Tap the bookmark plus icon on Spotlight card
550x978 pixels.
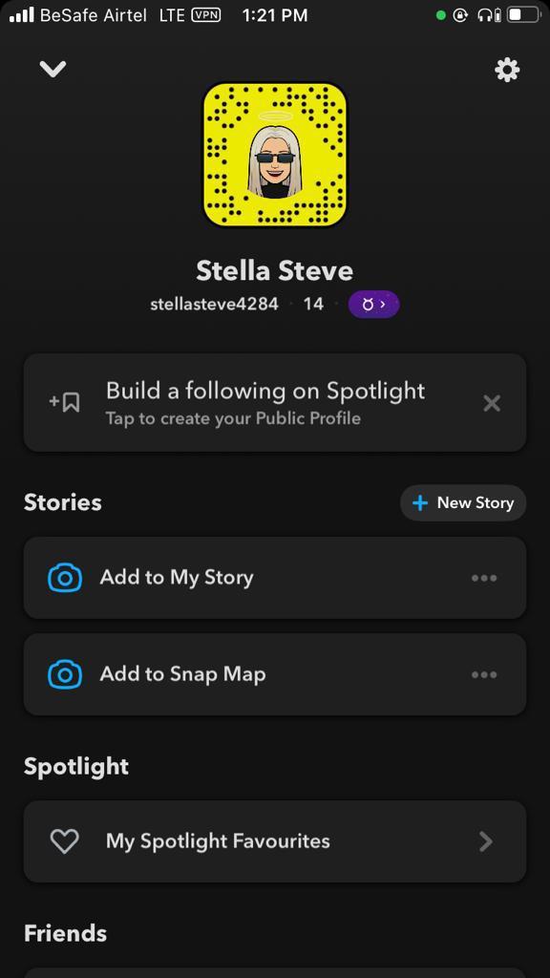64,402
